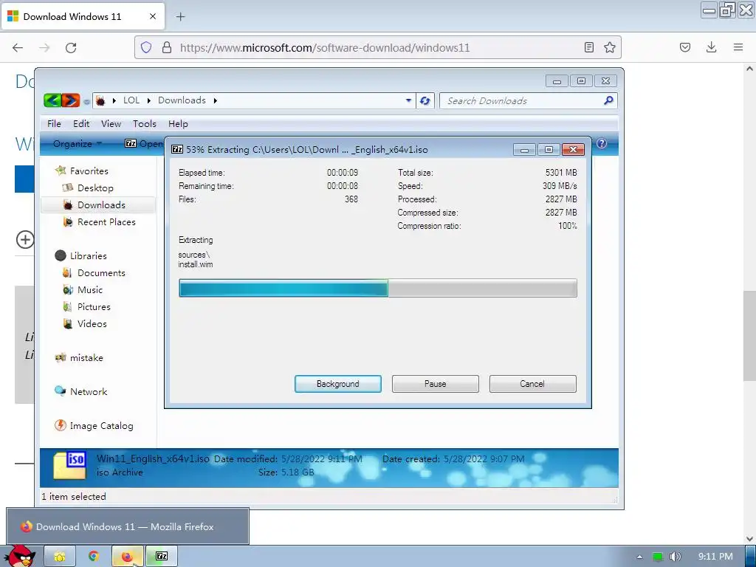Click Firefox reload page icon

point(71,48)
